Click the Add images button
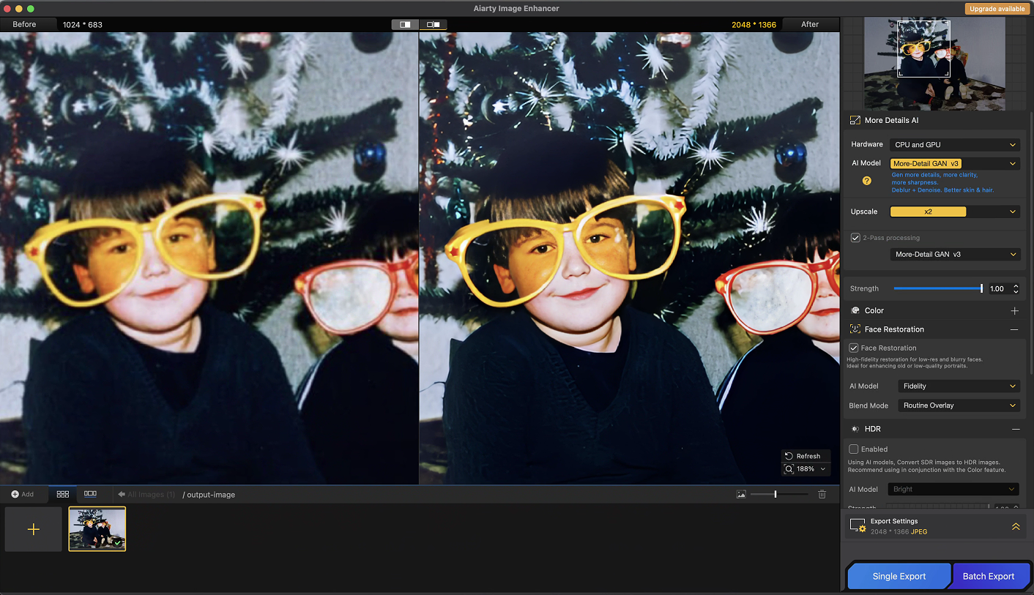The height and width of the screenshot is (595, 1034). 23,494
